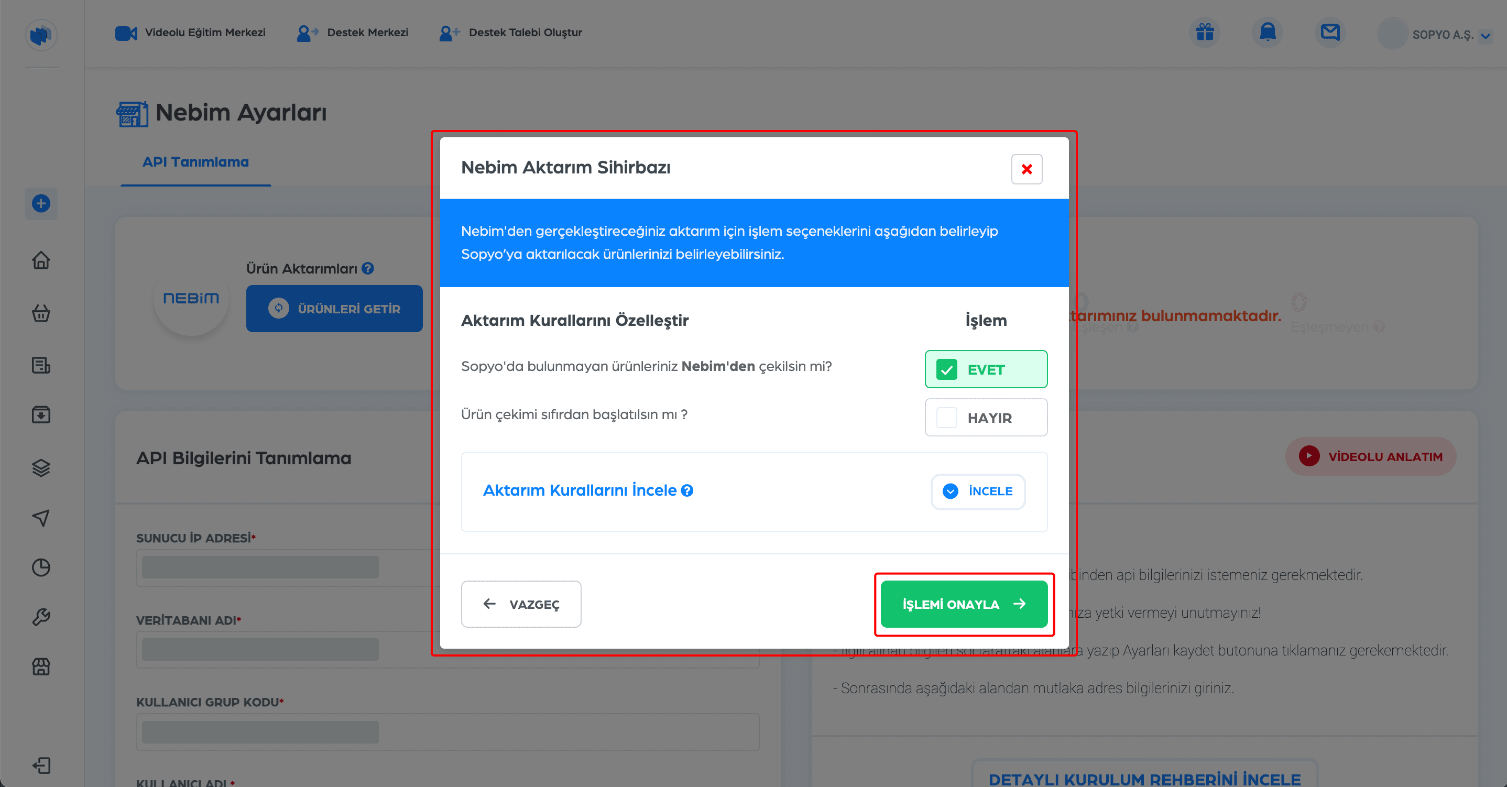Click the ÜRÜNLERİ GETİR button
The height and width of the screenshot is (787, 1507).
(334, 309)
